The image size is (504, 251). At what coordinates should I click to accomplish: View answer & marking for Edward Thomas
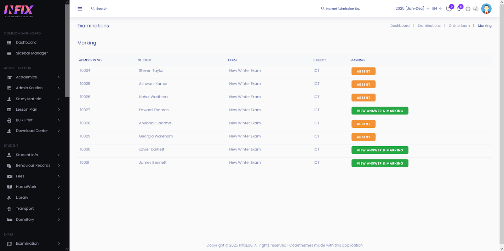[380, 111]
